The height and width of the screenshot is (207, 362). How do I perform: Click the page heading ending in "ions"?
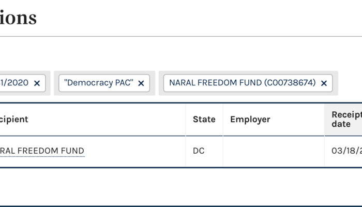coord(18,18)
